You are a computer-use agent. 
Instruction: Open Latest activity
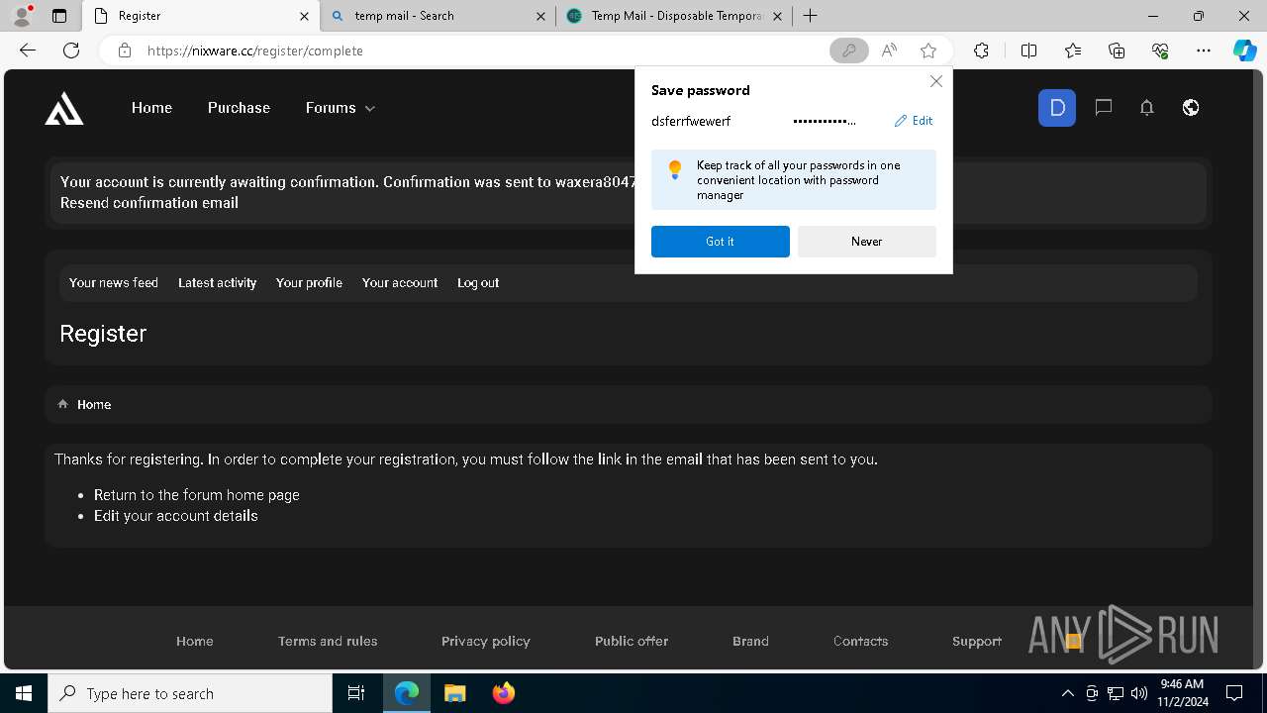click(x=217, y=283)
